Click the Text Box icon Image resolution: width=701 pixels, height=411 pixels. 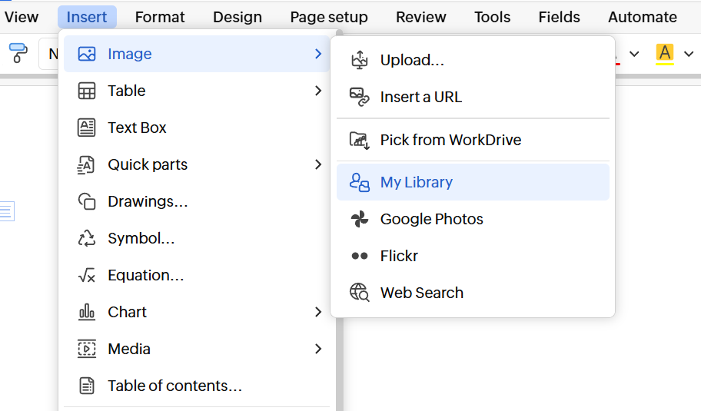[x=87, y=128]
